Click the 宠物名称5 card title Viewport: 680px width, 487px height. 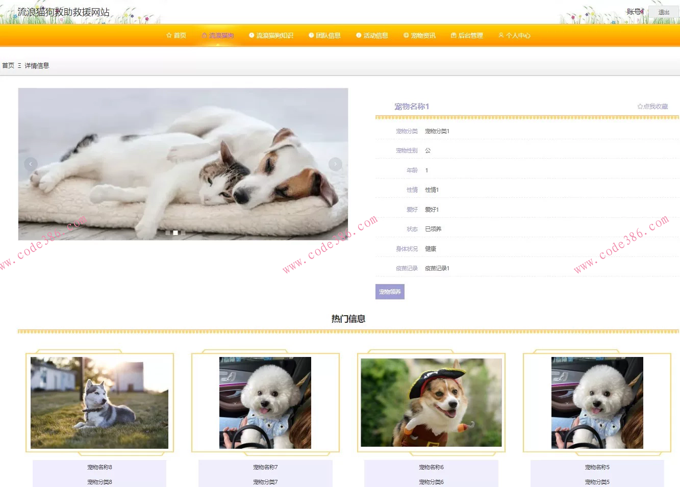(597, 467)
